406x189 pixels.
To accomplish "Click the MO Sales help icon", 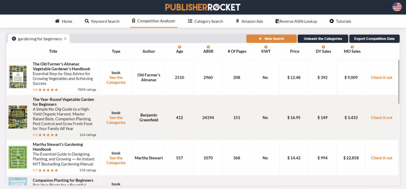I will pyautogui.click(x=352, y=47).
